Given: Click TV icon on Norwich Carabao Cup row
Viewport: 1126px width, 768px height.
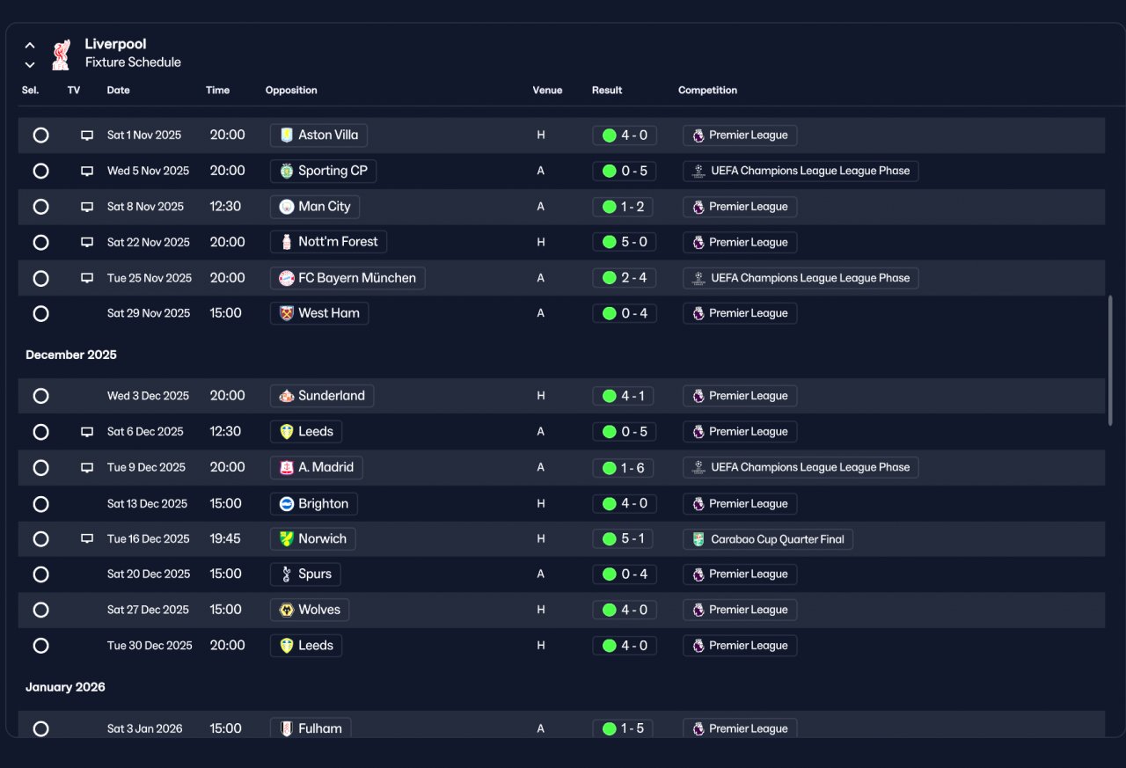Looking at the screenshot, I should (x=87, y=538).
